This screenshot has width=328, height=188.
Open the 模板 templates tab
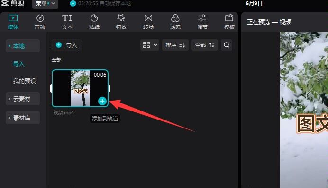(229, 22)
